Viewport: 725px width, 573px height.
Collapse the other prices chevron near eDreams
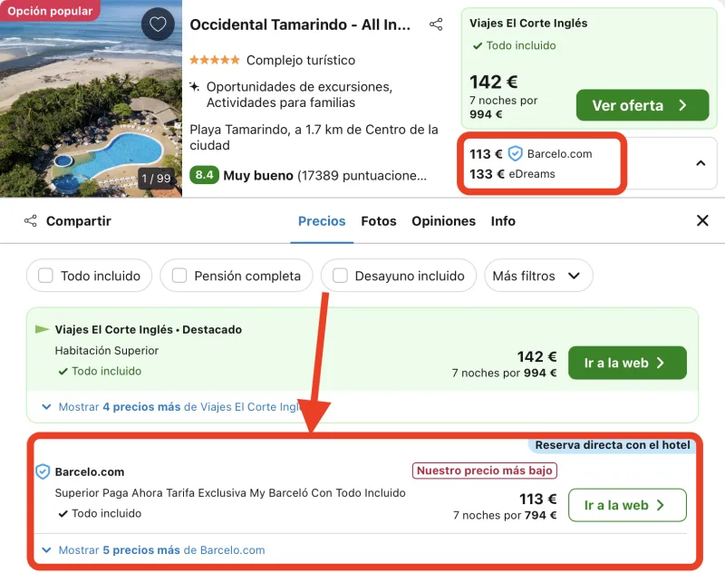[701, 163]
